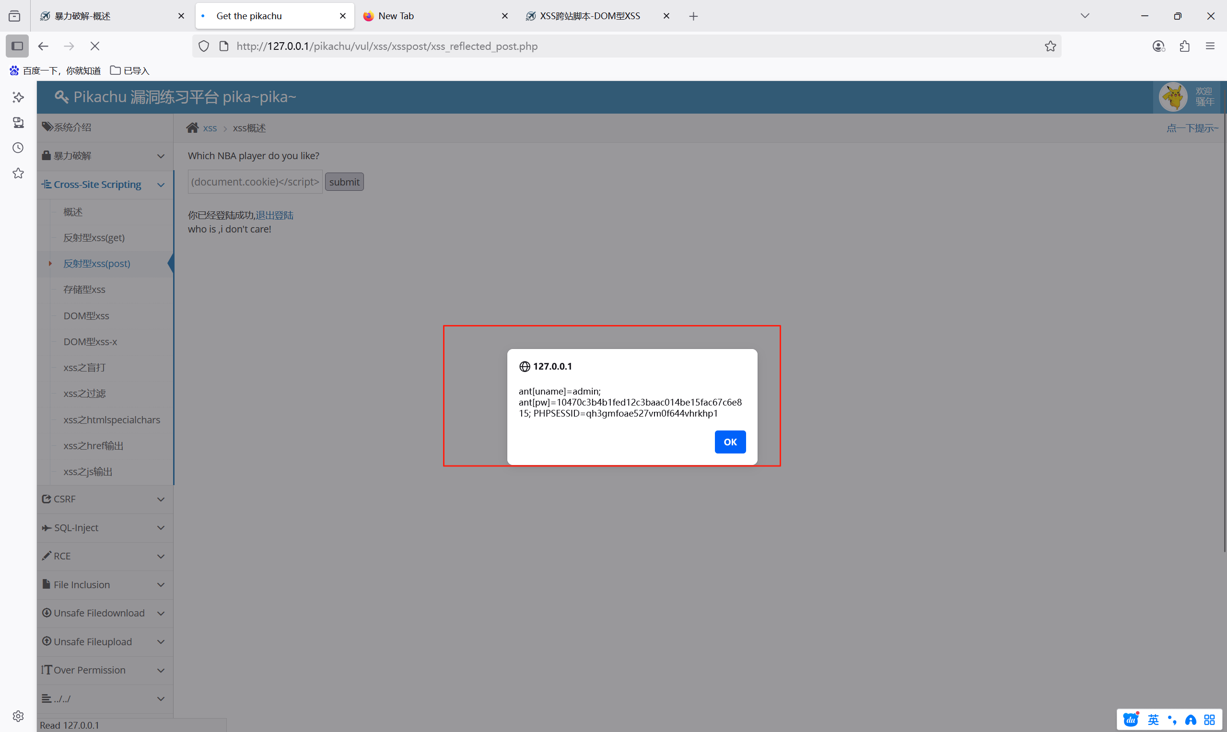
Task: Expand the RCE menu
Action: pos(105,556)
